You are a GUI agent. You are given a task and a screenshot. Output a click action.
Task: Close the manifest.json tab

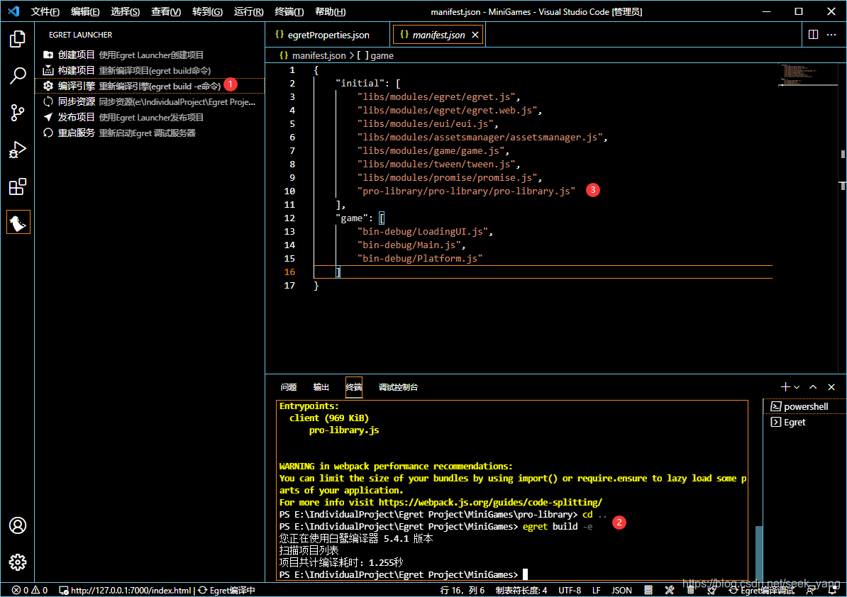coord(475,35)
